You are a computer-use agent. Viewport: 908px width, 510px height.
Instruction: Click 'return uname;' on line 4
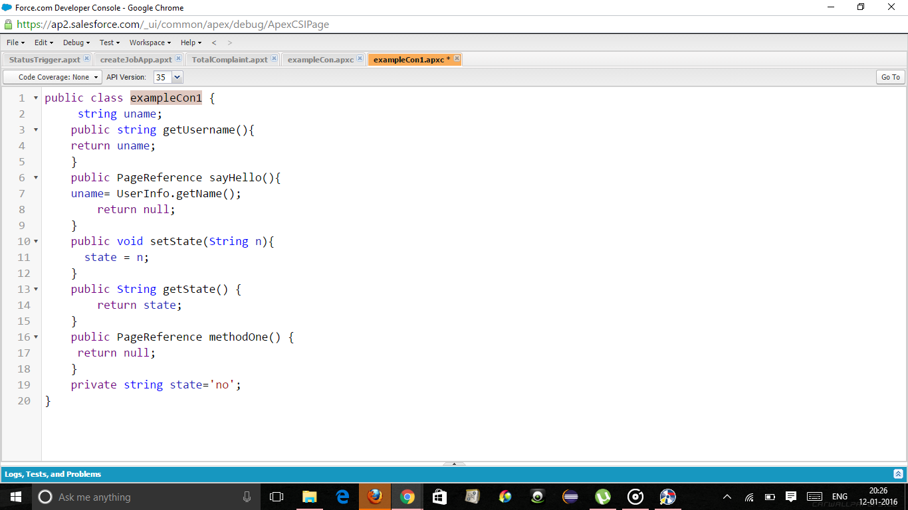113,146
